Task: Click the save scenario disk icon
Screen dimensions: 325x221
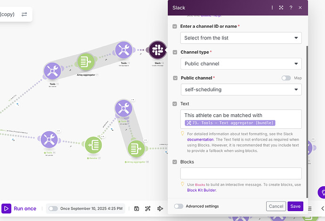Action: click(137, 209)
